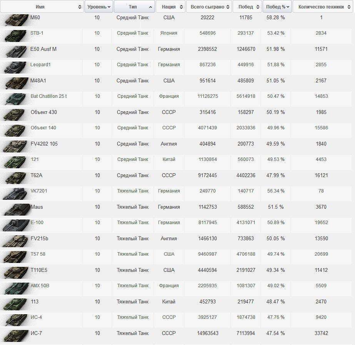Select the FV215b tank name
The width and height of the screenshot is (355, 345).
[39, 238]
